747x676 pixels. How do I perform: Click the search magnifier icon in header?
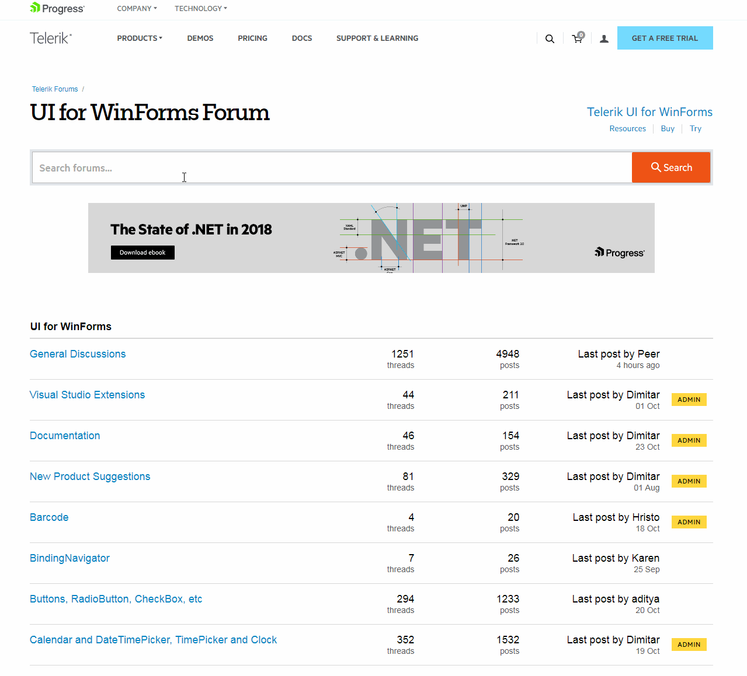coord(550,38)
